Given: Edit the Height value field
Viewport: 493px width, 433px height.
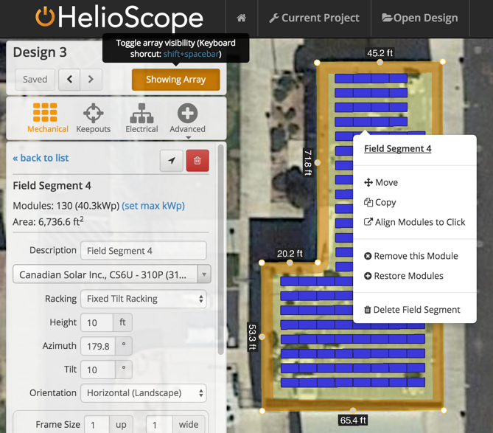Looking at the screenshot, I should click(x=97, y=322).
